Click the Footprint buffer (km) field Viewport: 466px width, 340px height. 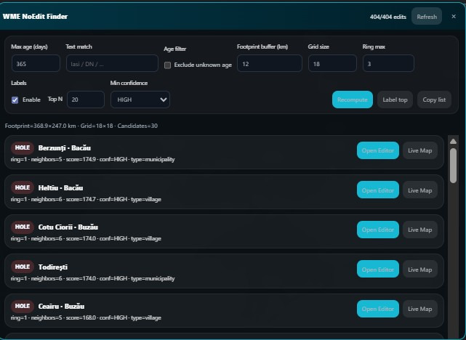[x=269, y=64]
